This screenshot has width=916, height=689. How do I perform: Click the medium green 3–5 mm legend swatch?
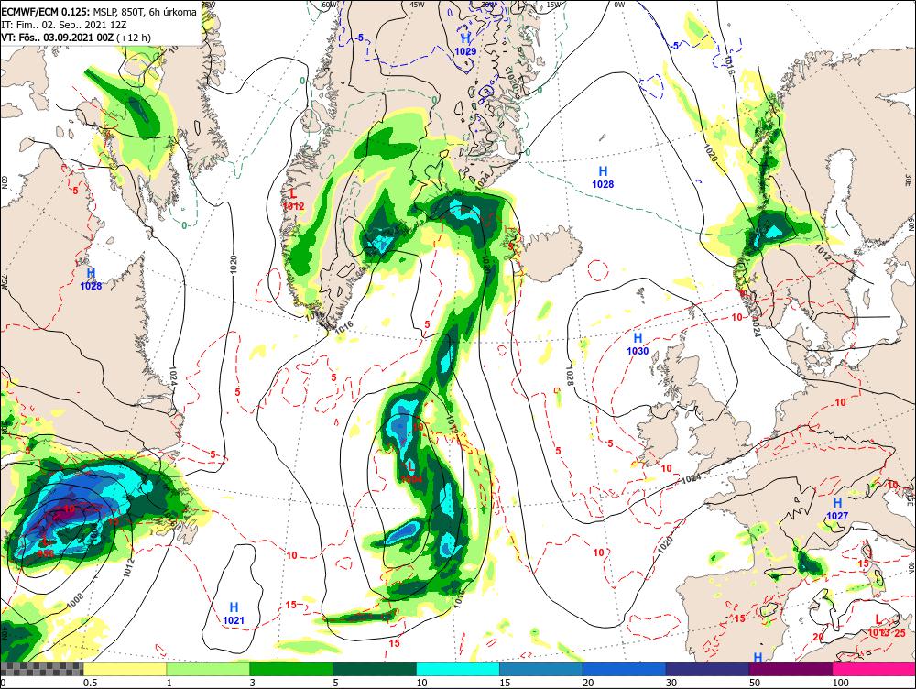pos(291,669)
